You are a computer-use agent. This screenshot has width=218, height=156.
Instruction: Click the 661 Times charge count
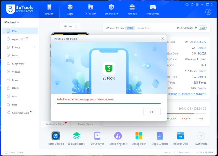(200, 83)
